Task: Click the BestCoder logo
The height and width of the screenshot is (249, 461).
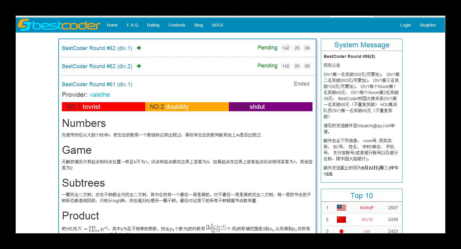Action: point(59,25)
